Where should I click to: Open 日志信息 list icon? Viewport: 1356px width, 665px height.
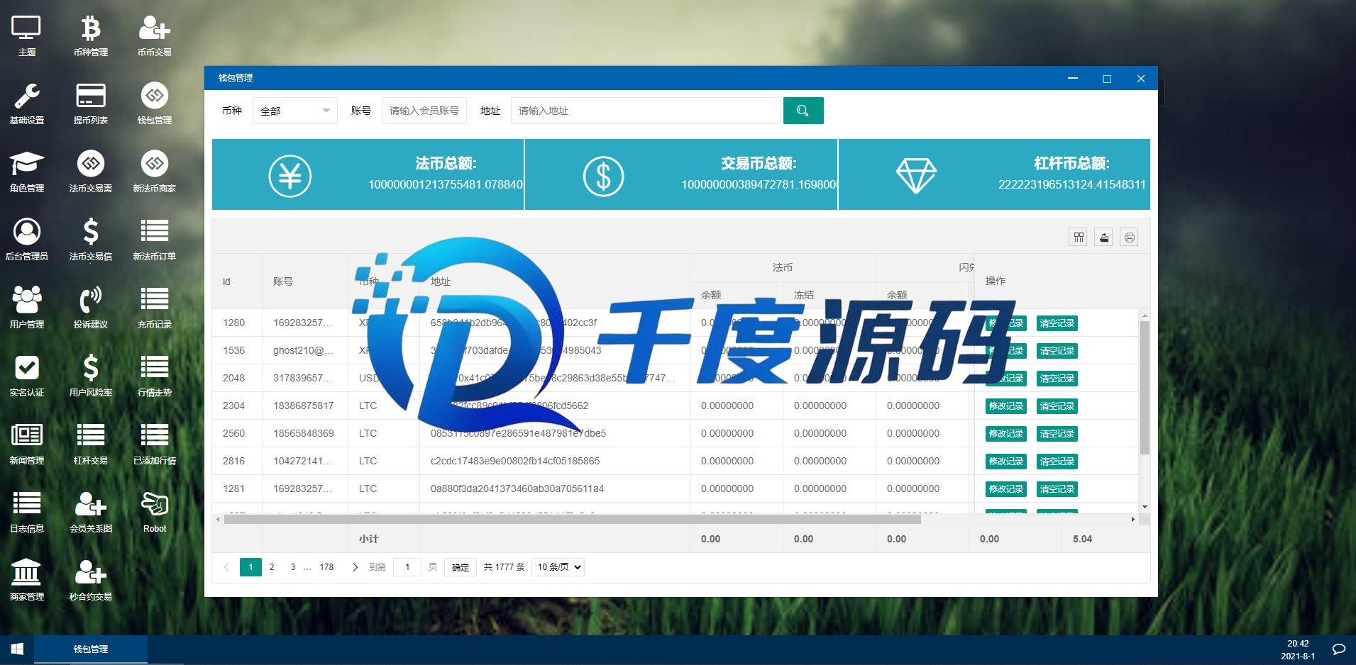click(x=27, y=512)
